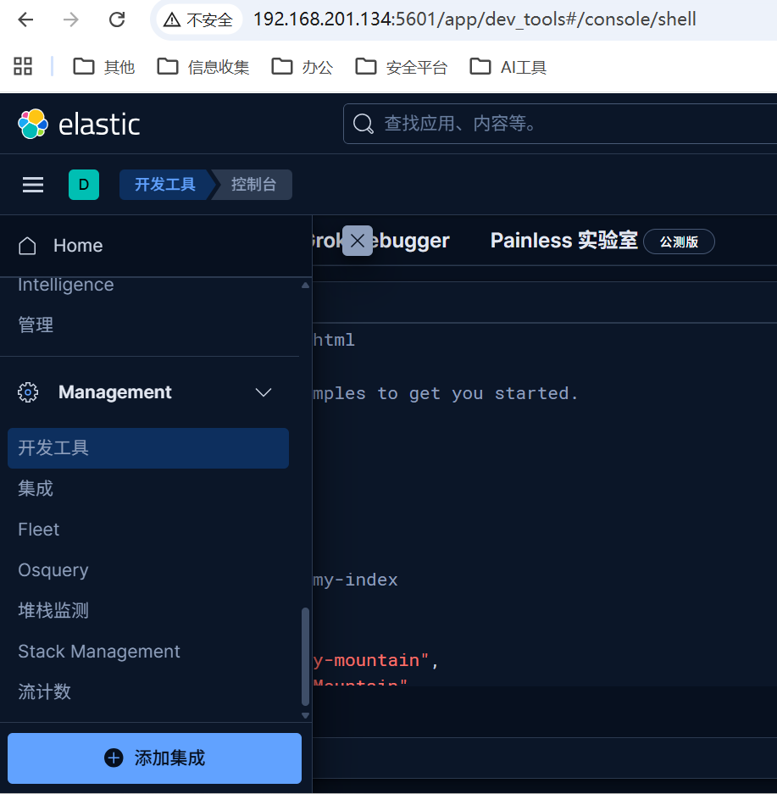This screenshot has height=794, width=777.
Task: Open the browser apps grid icon
Action: (23, 66)
